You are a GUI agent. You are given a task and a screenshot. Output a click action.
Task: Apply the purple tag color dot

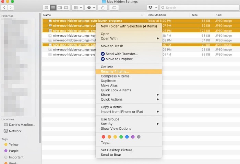point(133,137)
